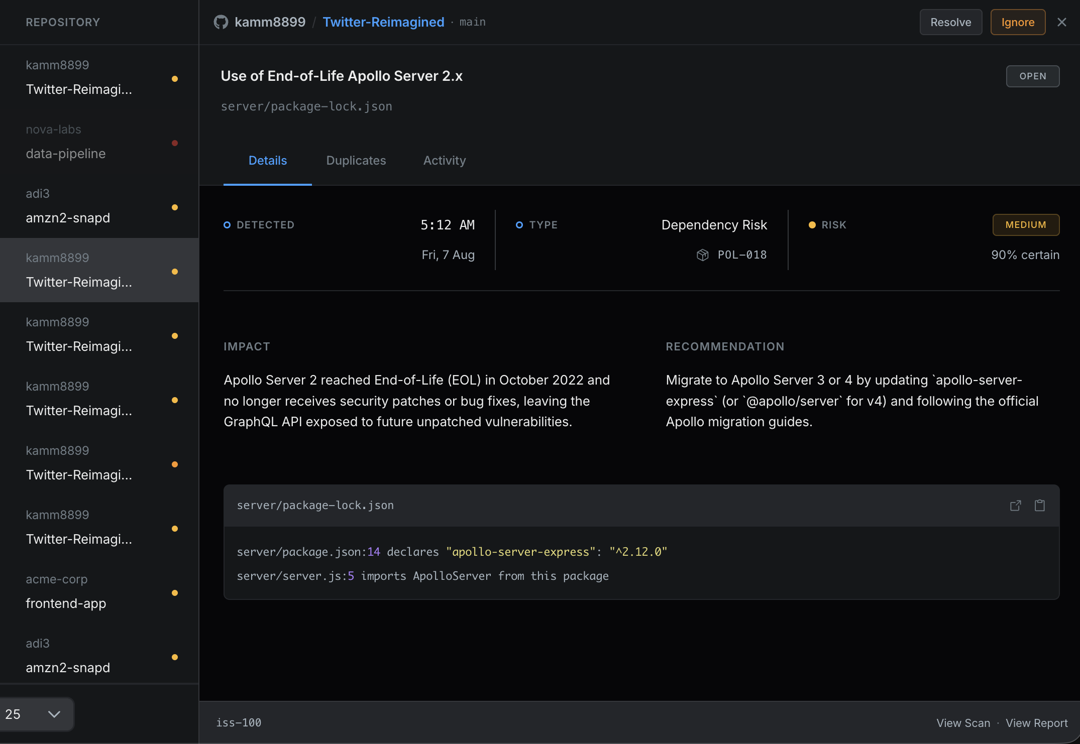The image size is (1080, 744).
Task: Click the MEDIUM risk badge
Action: click(x=1026, y=225)
